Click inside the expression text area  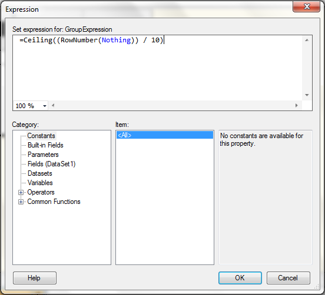pos(158,68)
